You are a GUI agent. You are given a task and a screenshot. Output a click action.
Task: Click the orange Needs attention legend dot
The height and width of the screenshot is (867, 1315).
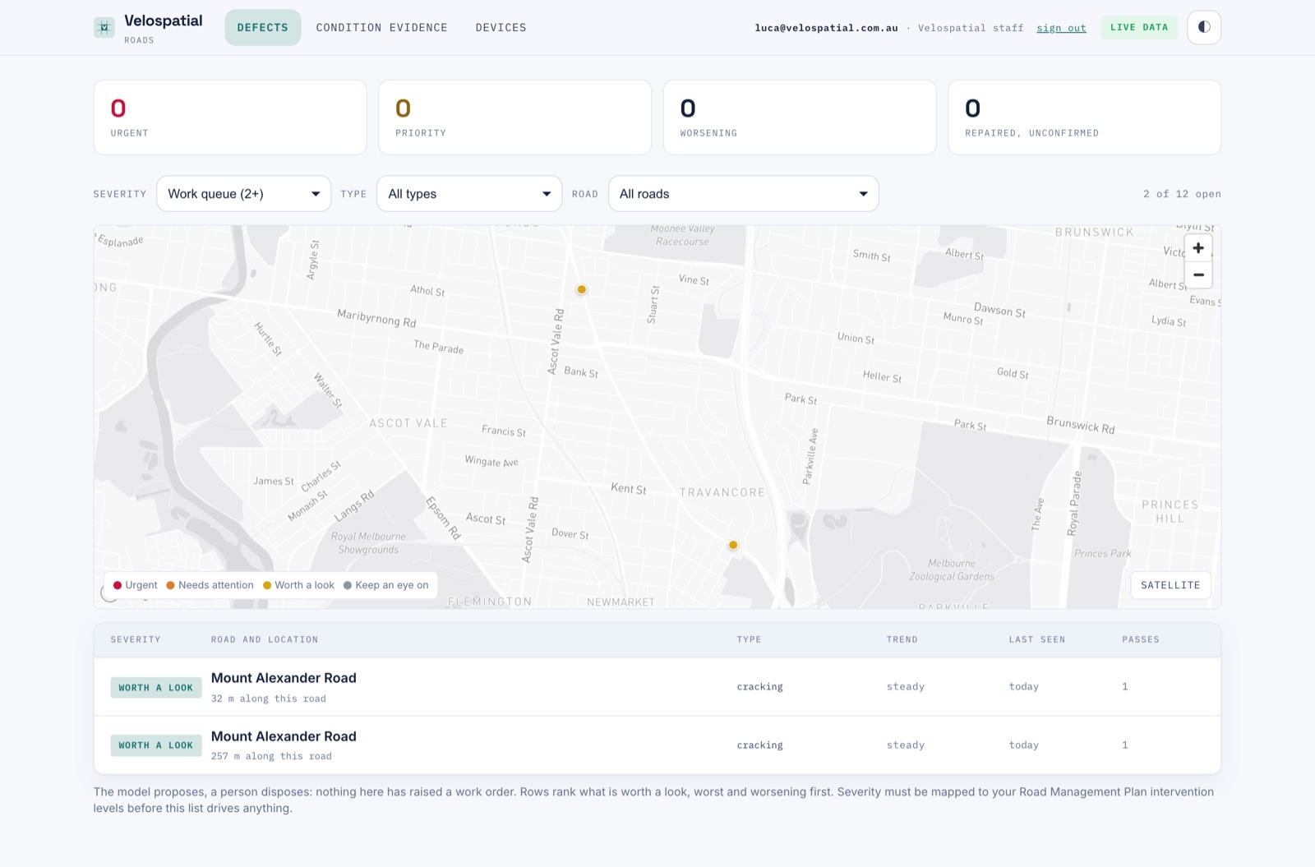170,585
